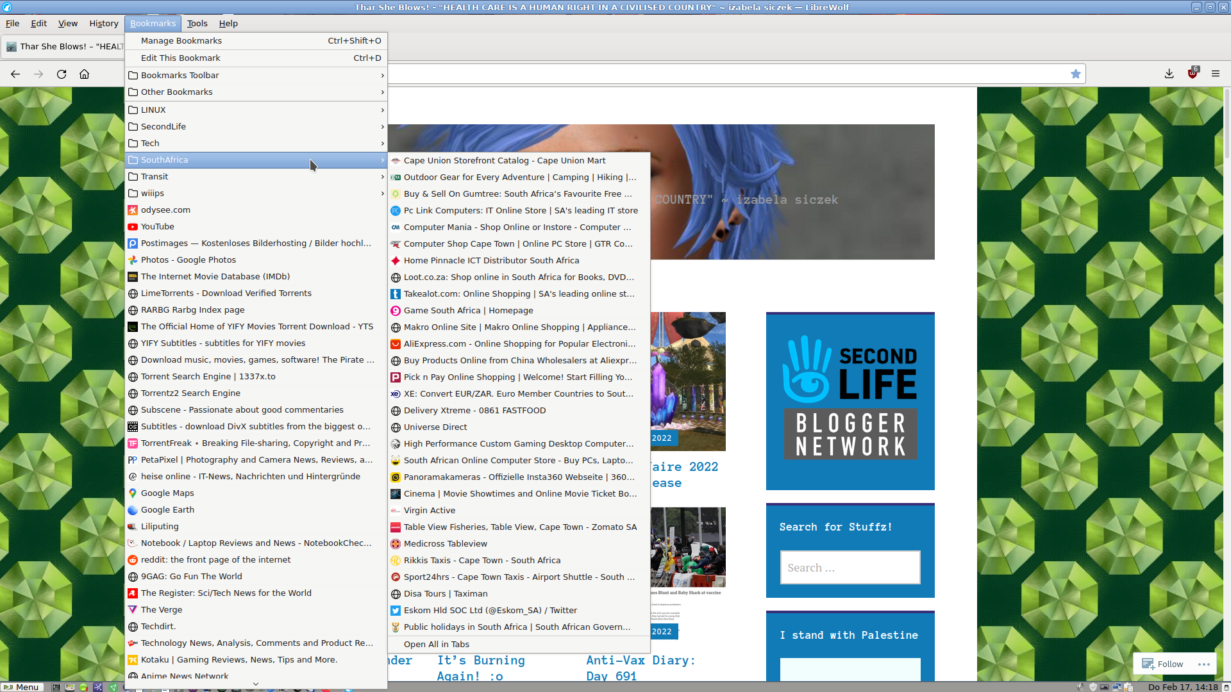
Task: Switch to the Thar She Blows! tab
Action: click(x=64, y=47)
